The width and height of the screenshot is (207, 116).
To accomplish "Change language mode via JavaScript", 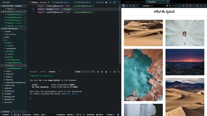I will 90,115.
